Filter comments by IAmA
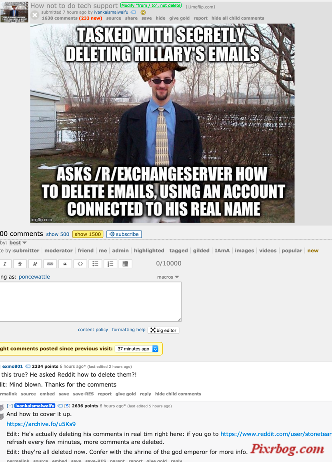This screenshot has width=332, height=462. [x=222, y=251]
